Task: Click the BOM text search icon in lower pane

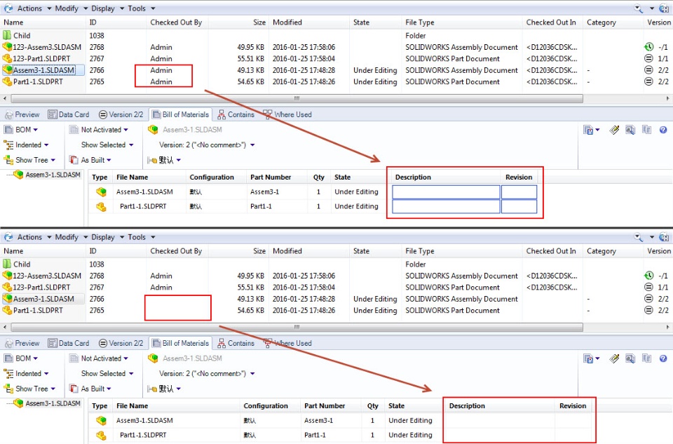Action: pos(630,358)
